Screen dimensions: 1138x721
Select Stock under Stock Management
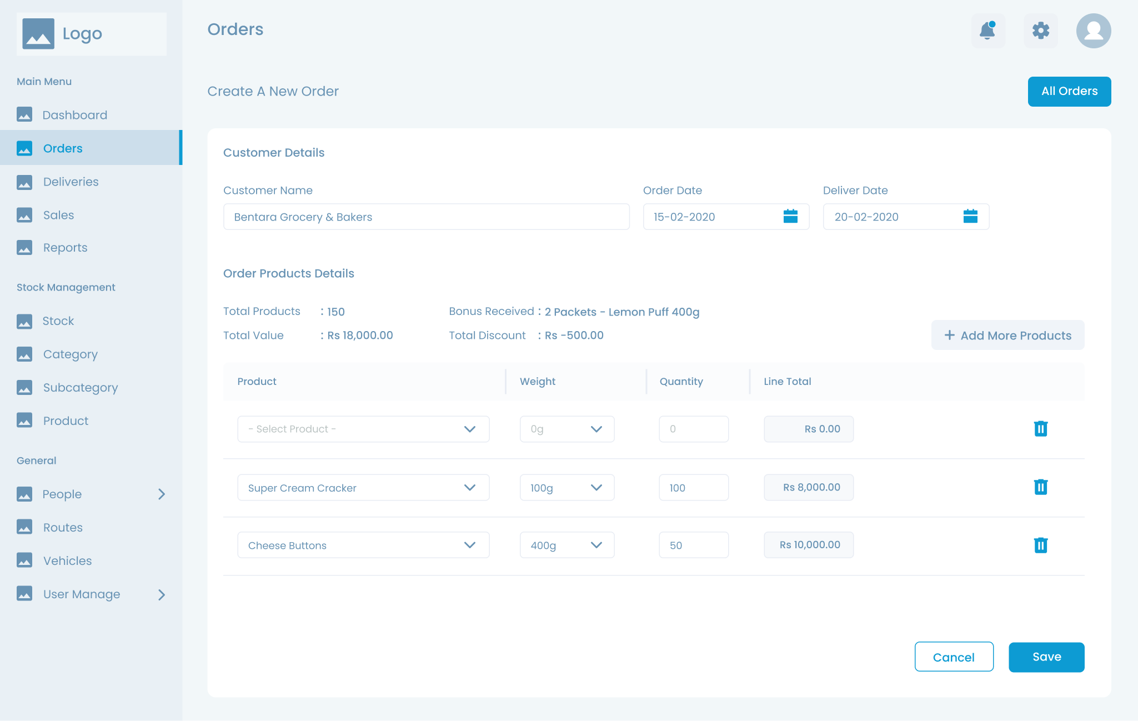pyautogui.click(x=58, y=321)
